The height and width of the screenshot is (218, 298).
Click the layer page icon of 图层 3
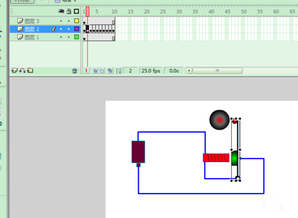[20, 21]
